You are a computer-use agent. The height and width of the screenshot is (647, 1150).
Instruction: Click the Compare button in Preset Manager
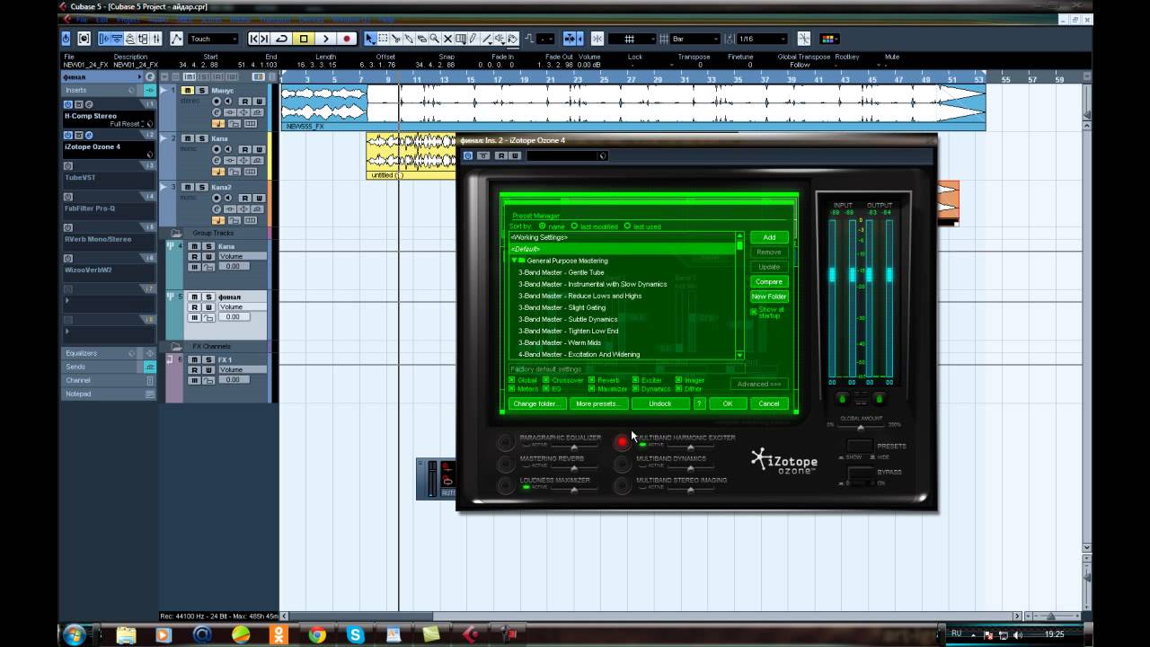769,282
